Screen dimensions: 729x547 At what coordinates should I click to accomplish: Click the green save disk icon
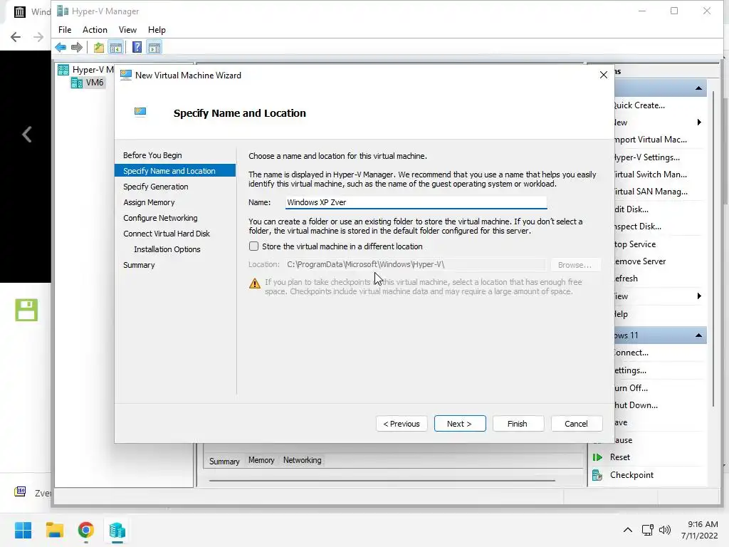pos(26,310)
